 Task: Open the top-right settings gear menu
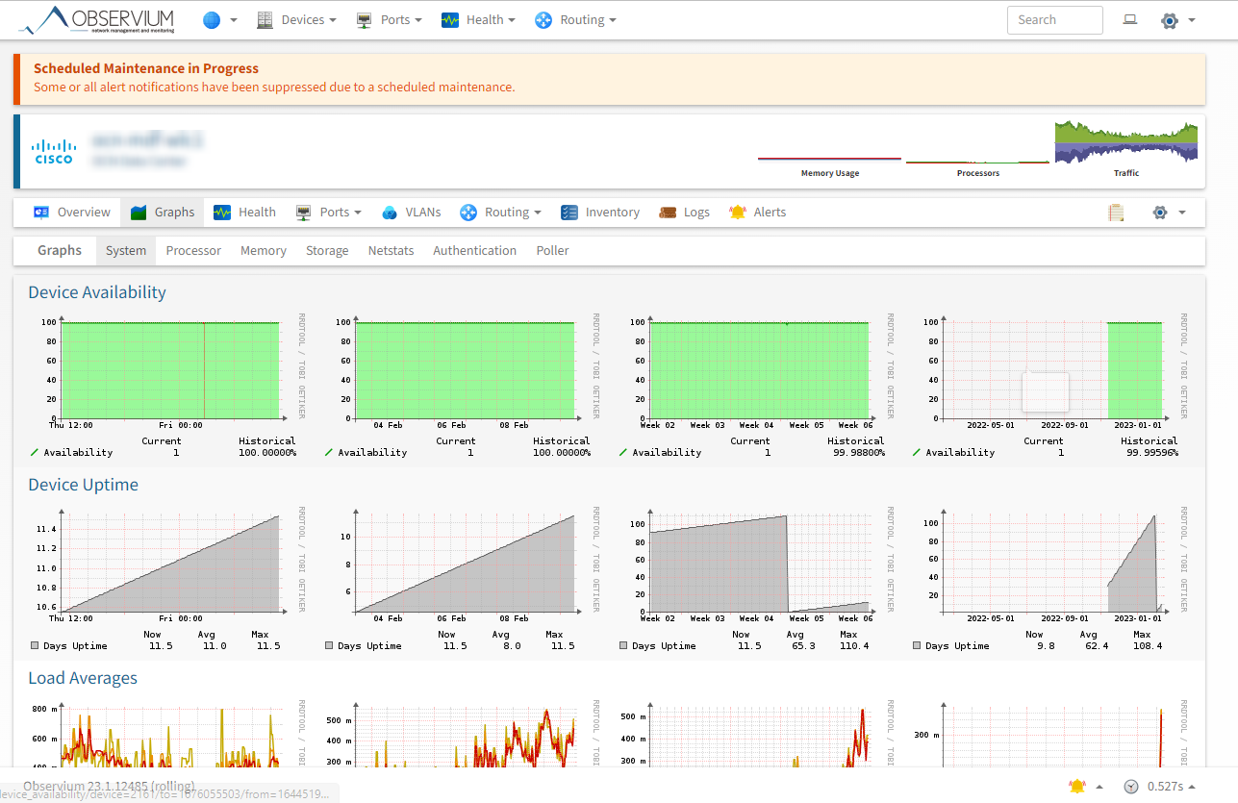(1178, 20)
